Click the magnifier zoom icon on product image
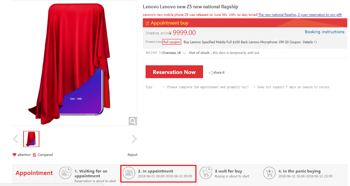This screenshot has width=350, height=186. [133, 121]
